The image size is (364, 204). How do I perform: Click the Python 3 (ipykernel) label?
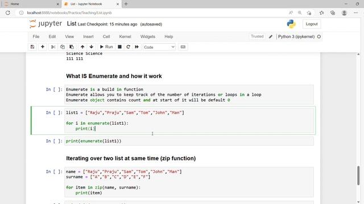296,36
